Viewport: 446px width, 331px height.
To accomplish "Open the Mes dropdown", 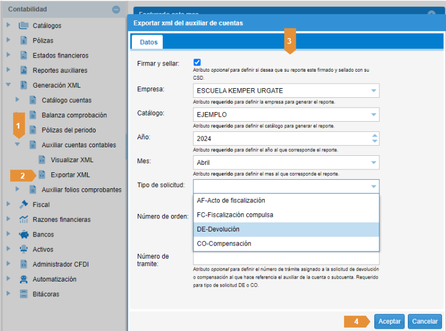I will tap(373, 163).
